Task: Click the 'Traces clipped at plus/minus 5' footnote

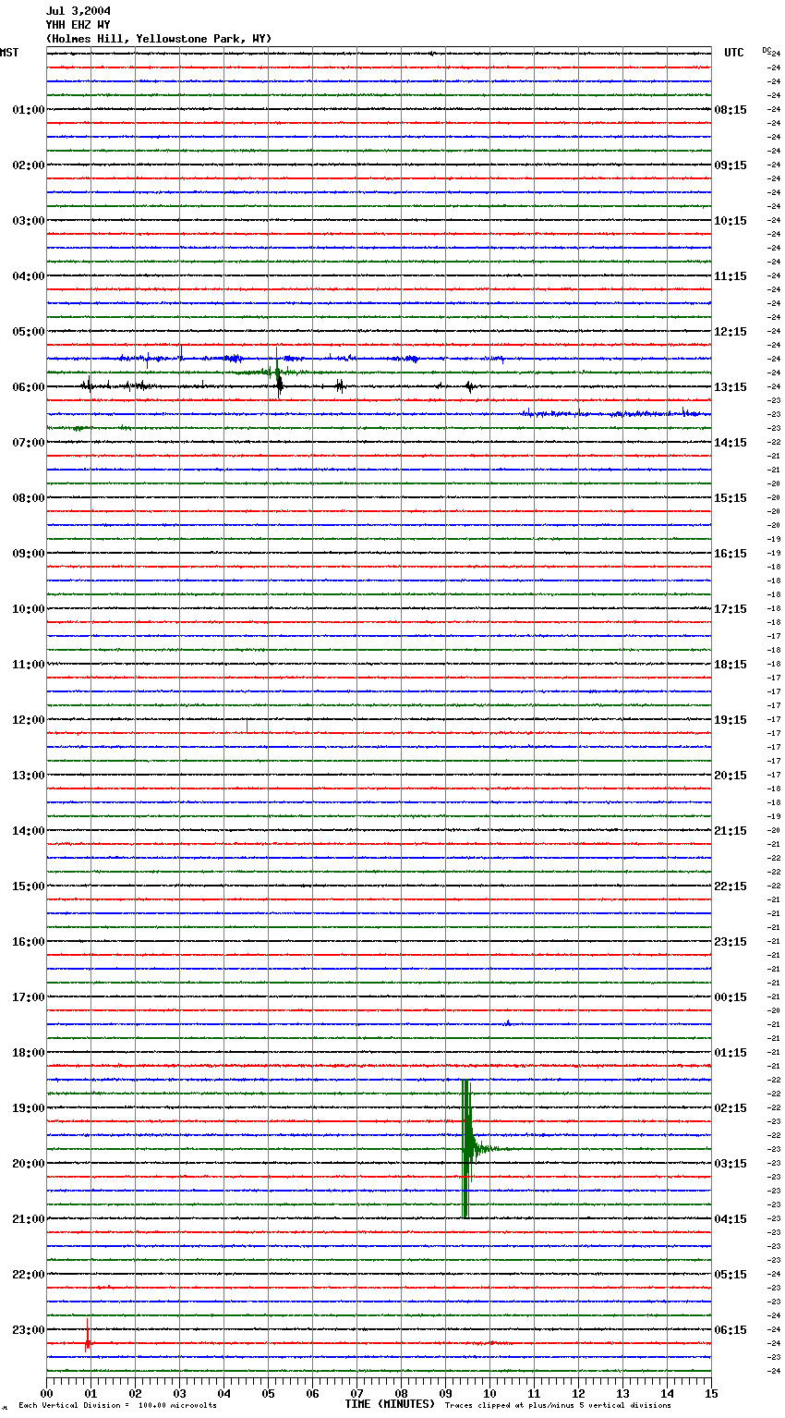Action: 558,1406
